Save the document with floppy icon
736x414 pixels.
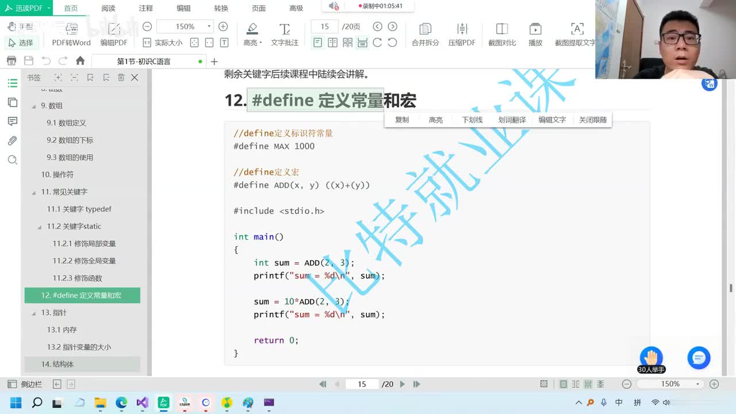pos(29,61)
